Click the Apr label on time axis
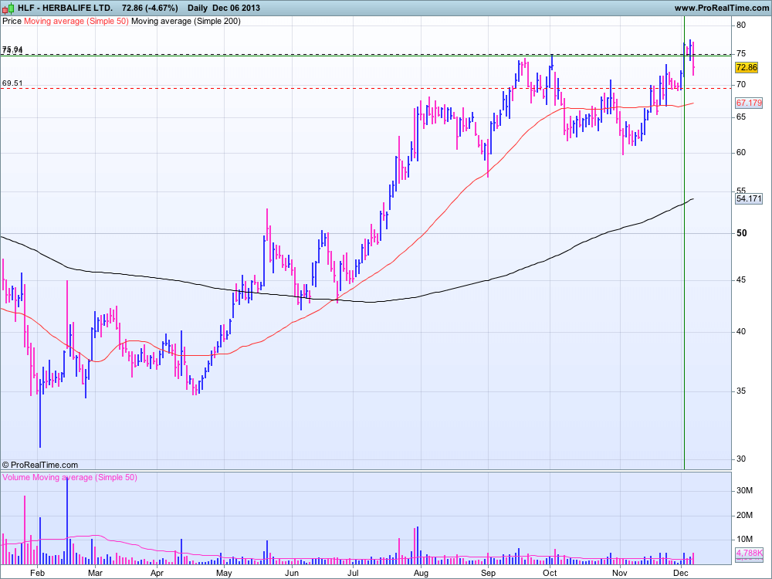The image size is (772, 579). coord(157,573)
